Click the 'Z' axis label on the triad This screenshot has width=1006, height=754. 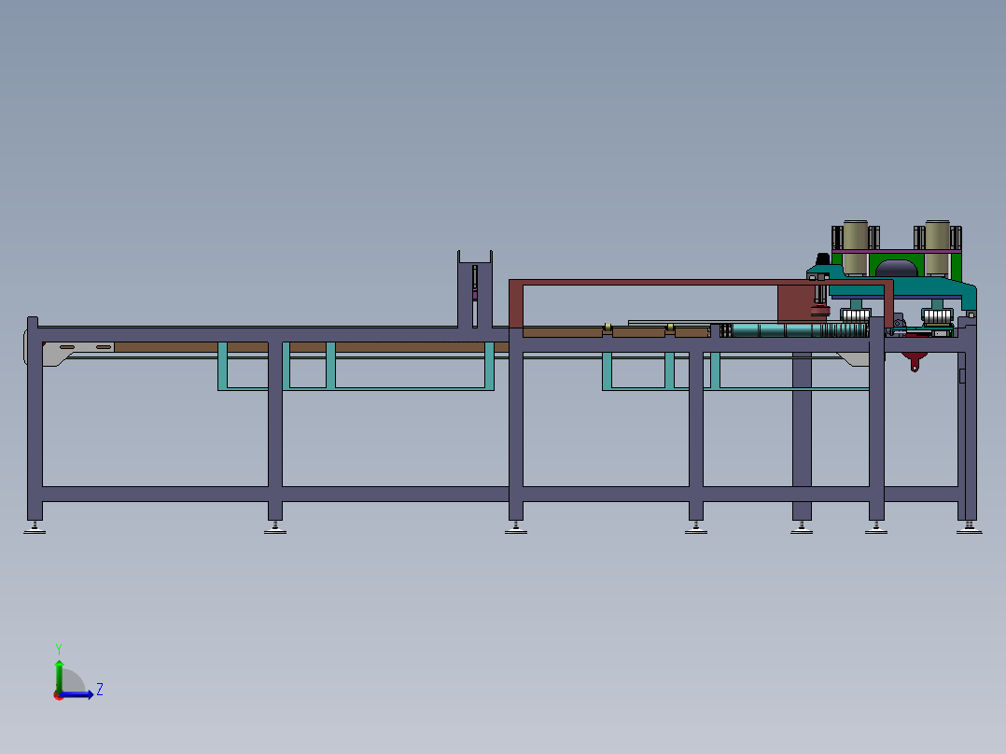coord(100,690)
